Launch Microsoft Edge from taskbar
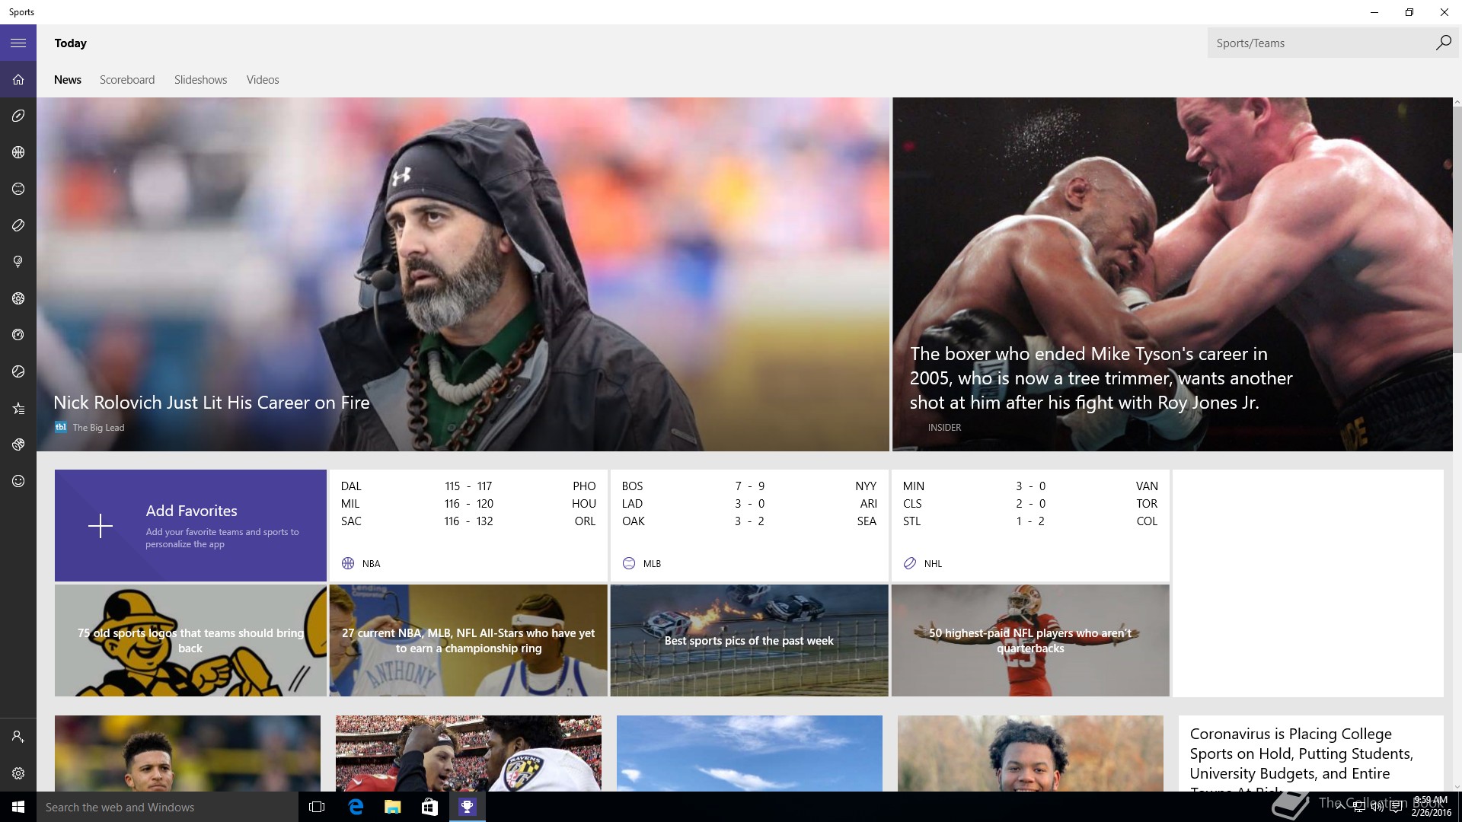The height and width of the screenshot is (822, 1462). point(355,807)
